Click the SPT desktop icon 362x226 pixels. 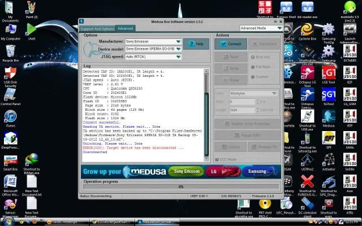[x=329, y=140]
